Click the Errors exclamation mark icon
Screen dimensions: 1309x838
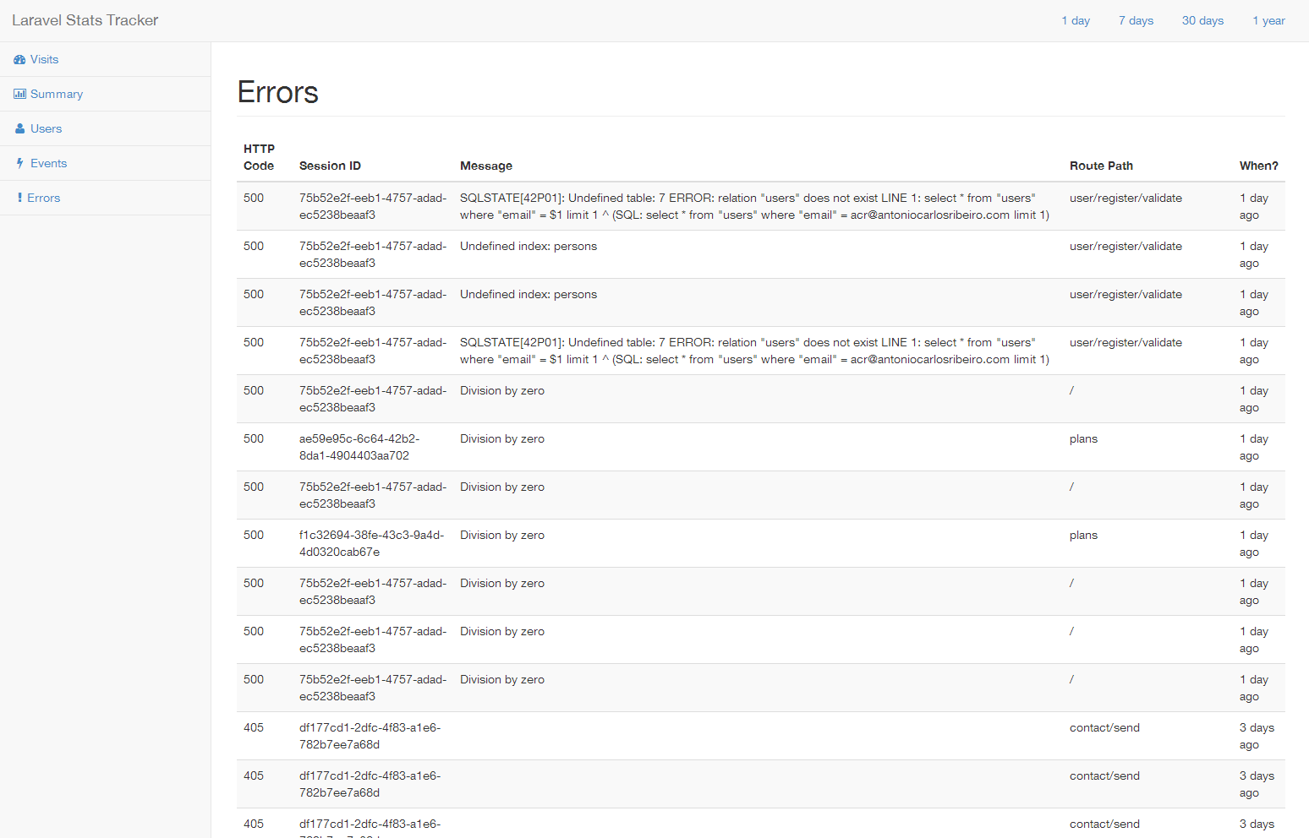coord(19,198)
